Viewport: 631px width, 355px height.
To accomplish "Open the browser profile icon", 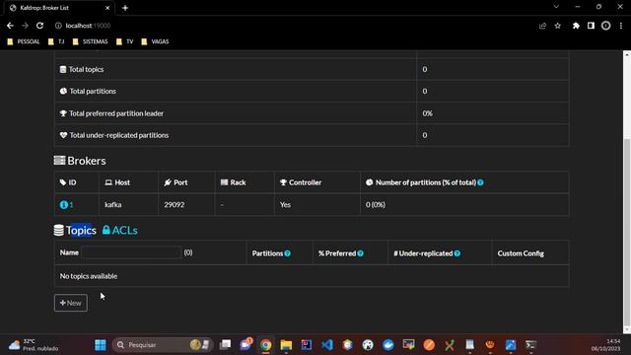I will (605, 26).
